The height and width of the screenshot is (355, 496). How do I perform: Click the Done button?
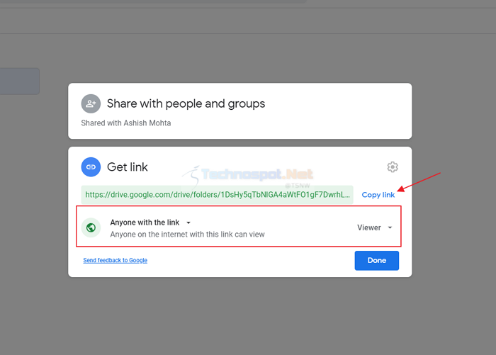tap(377, 260)
